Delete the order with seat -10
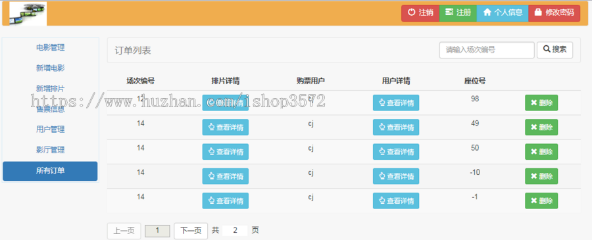This screenshot has height=240, width=592. pos(541,176)
